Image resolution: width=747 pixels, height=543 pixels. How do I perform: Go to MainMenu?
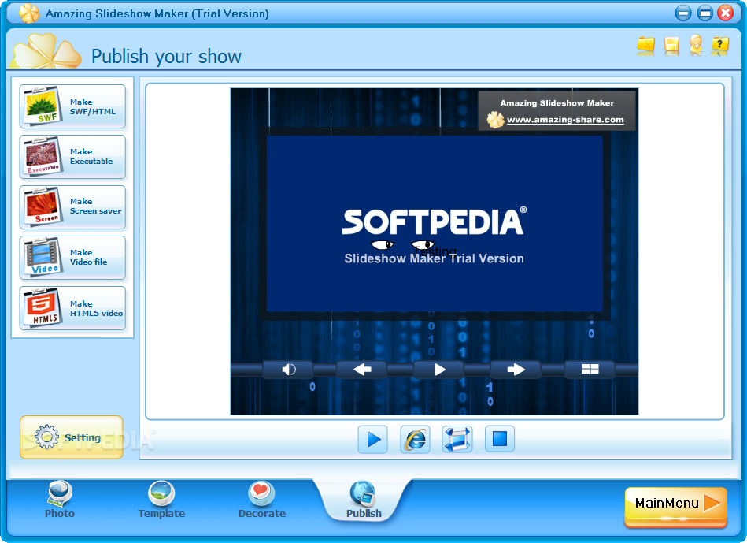point(675,507)
